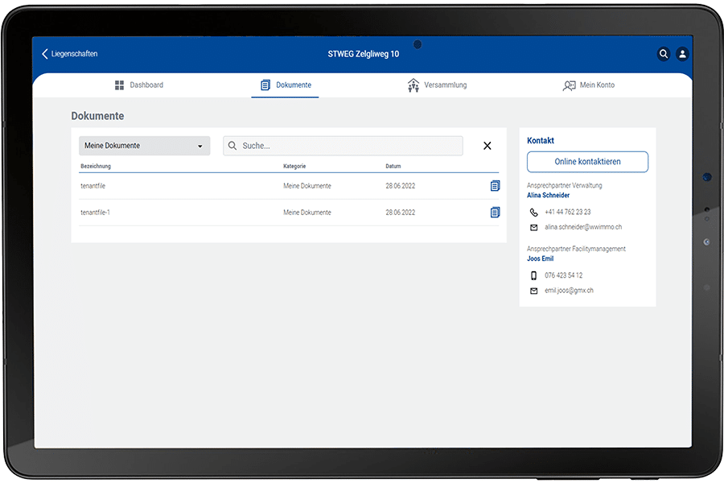
Task: Select the Dokumente tab
Action: (285, 85)
